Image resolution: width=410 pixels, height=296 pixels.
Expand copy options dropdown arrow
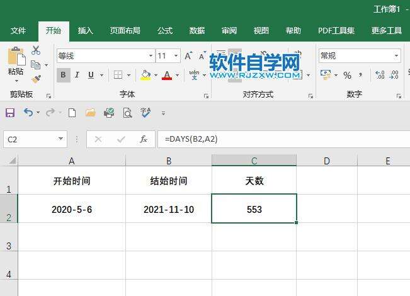(46, 65)
